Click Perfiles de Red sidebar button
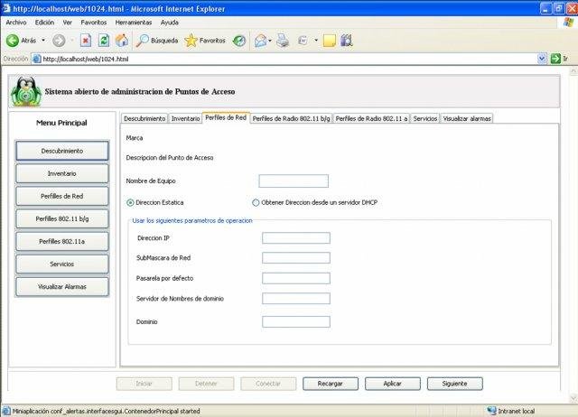The height and width of the screenshot is (417, 578). pos(62,197)
